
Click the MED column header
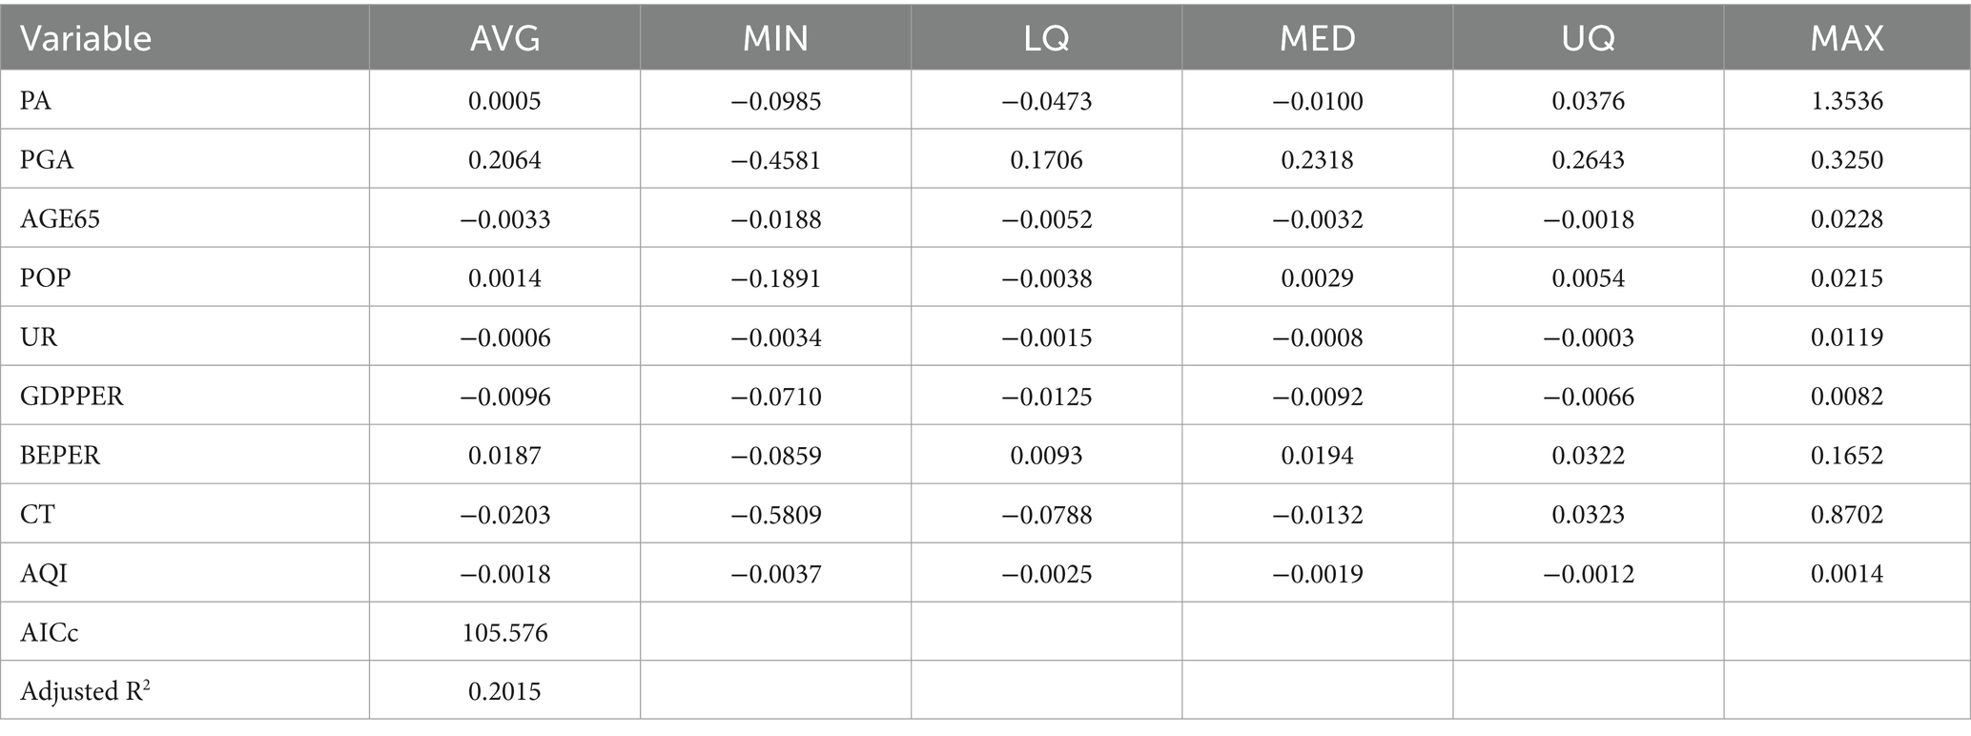(1317, 38)
